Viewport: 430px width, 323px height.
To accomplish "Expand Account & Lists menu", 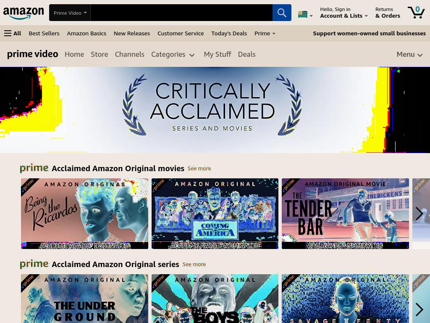I will (x=344, y=13).
